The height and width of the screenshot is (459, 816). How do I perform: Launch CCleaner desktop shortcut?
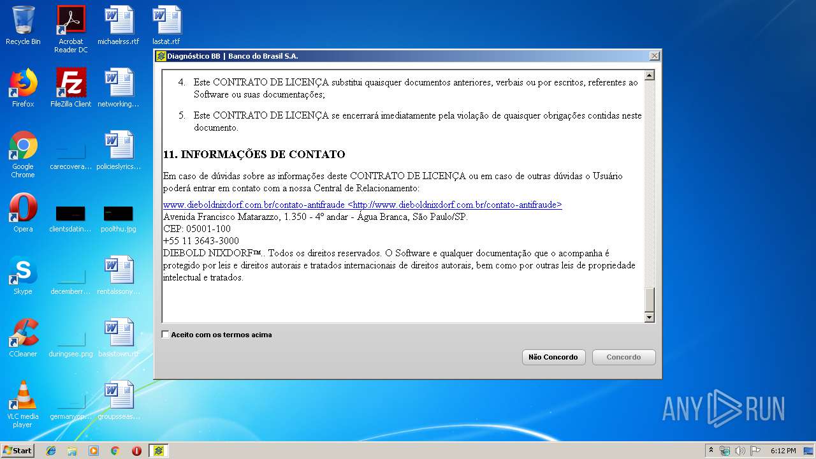[23, 338]
